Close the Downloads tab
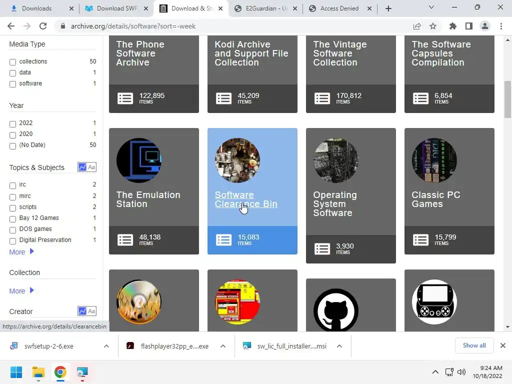 point(71,8)
